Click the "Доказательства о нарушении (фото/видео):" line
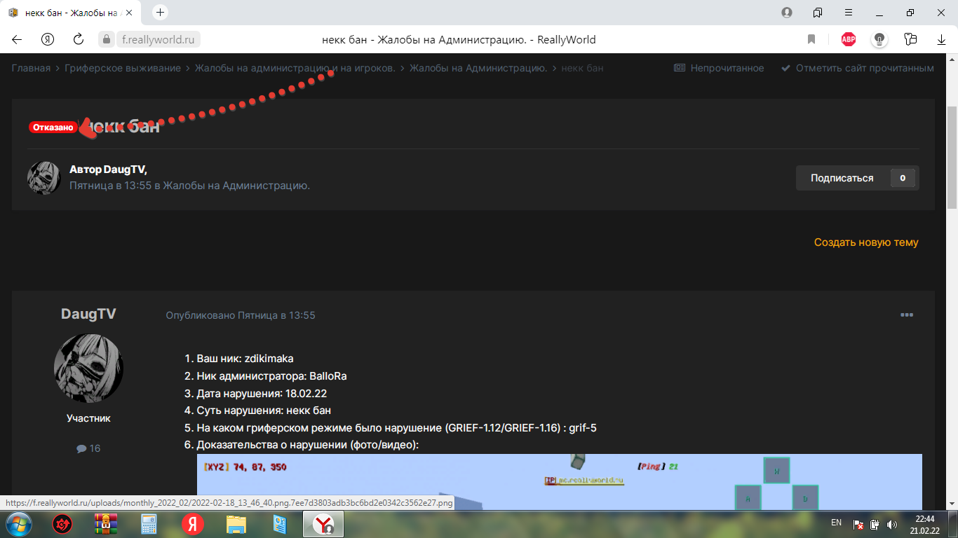958x538 pixels. point(307,445)
